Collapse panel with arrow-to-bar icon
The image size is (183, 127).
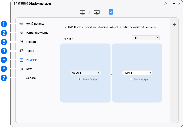click(174, 24)
